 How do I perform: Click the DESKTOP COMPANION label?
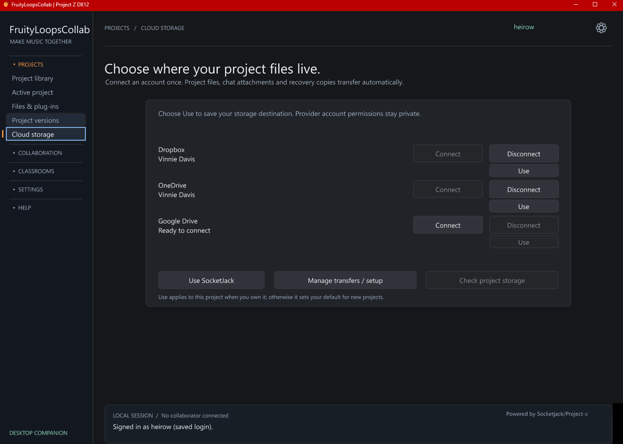(38, 433)
